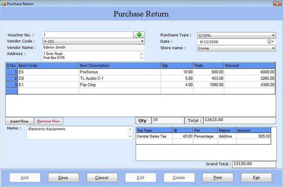Save the purchase return voucher
This screenshot has height=187, width=283.
click(63, 178)
